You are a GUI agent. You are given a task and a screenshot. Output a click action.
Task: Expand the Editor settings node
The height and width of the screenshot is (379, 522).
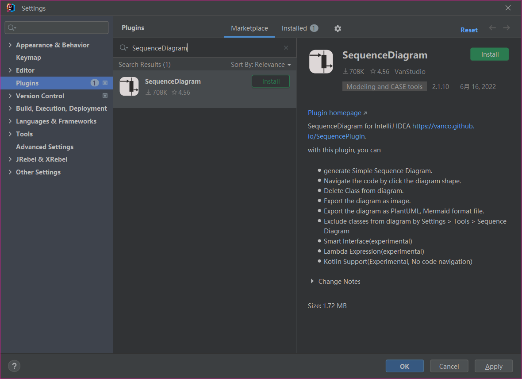point(10,70)
